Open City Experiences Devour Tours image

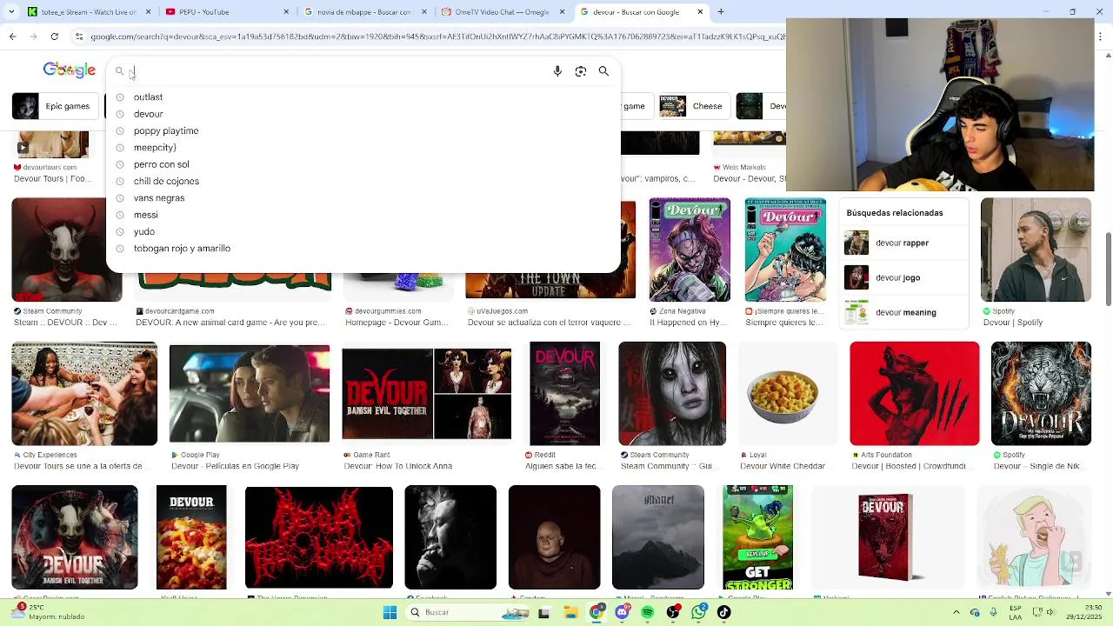(84, 394)
